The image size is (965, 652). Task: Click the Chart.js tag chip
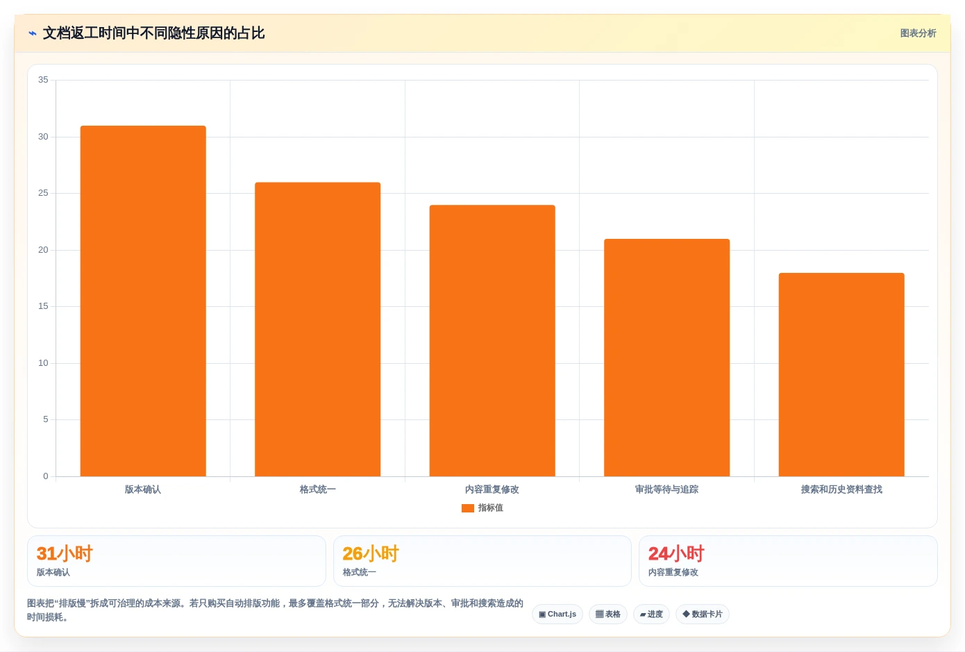(x=557, y=615)
